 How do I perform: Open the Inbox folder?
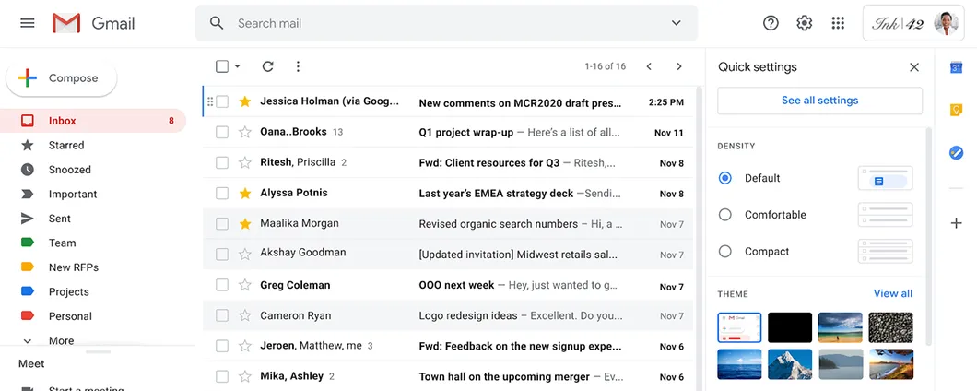click(x=93, y=121)
